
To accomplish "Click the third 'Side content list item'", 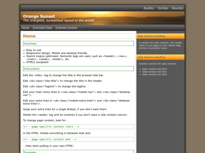I will [155, 74].
